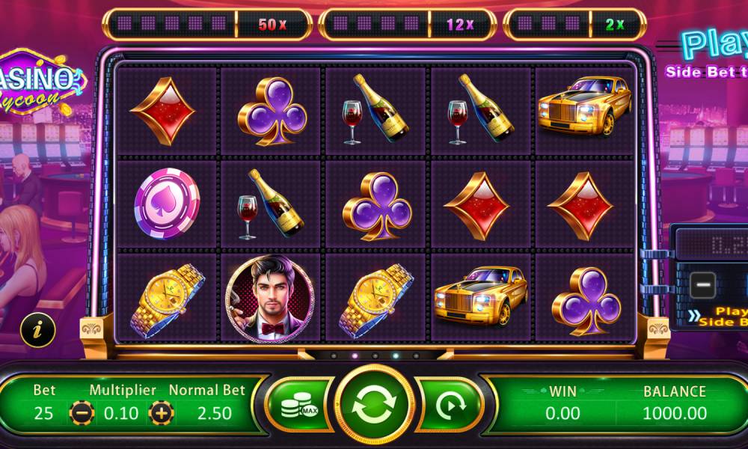The width and height of the screenshot is (748, 449).
Task: Click the red diamond in first reel
Action: [x=162, y=112]
